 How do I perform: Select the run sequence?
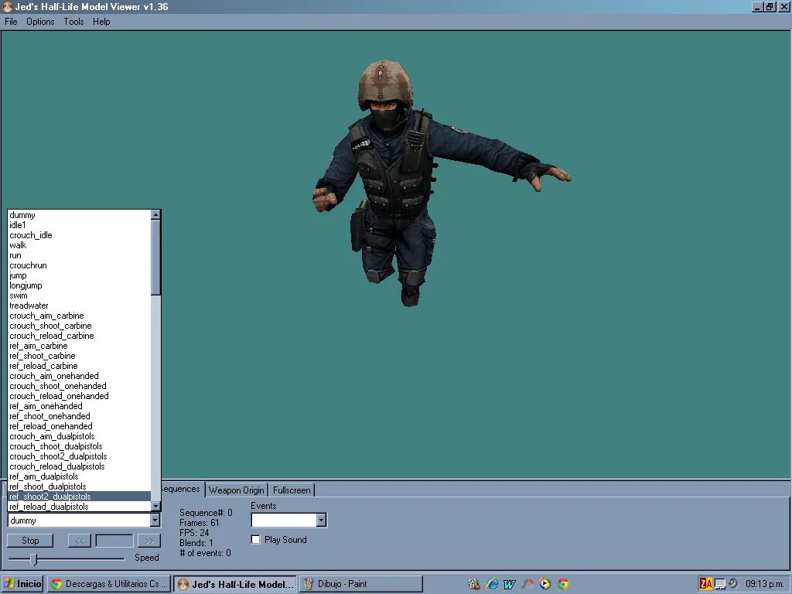(x=80, y=255)
